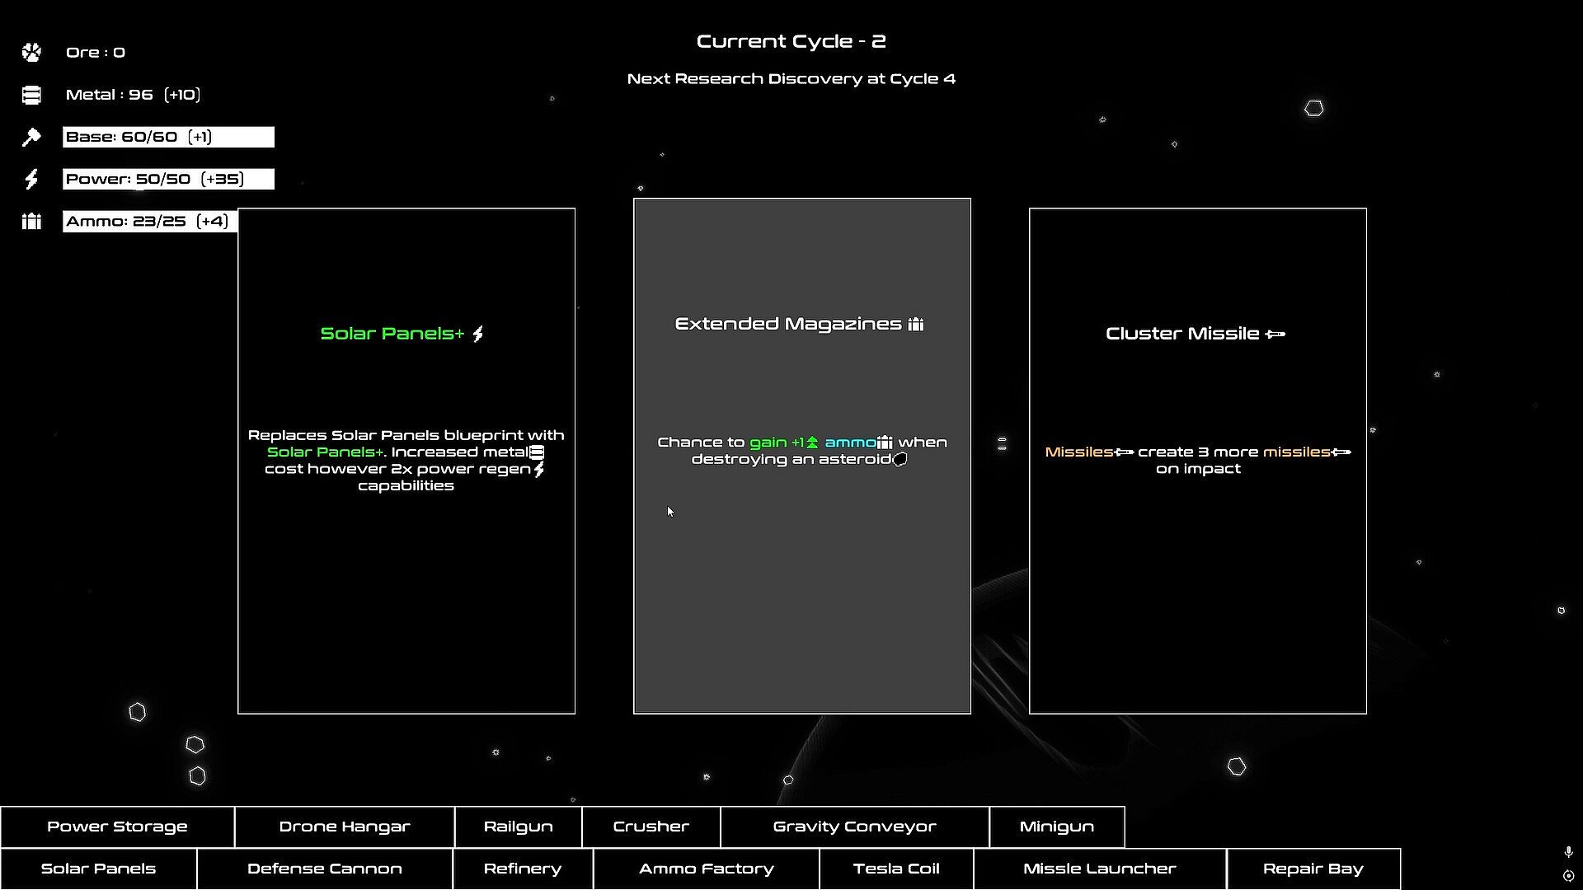This screenshot has width=1583, height=890.
Task: Choose the Extended Magazines research card
Action: (802, 456)
